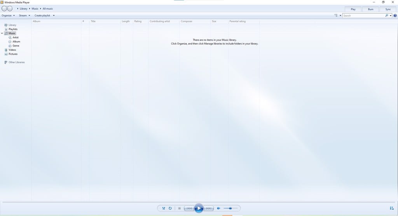Go back to the previous track
398x216 pixels.
click(189, 208)
